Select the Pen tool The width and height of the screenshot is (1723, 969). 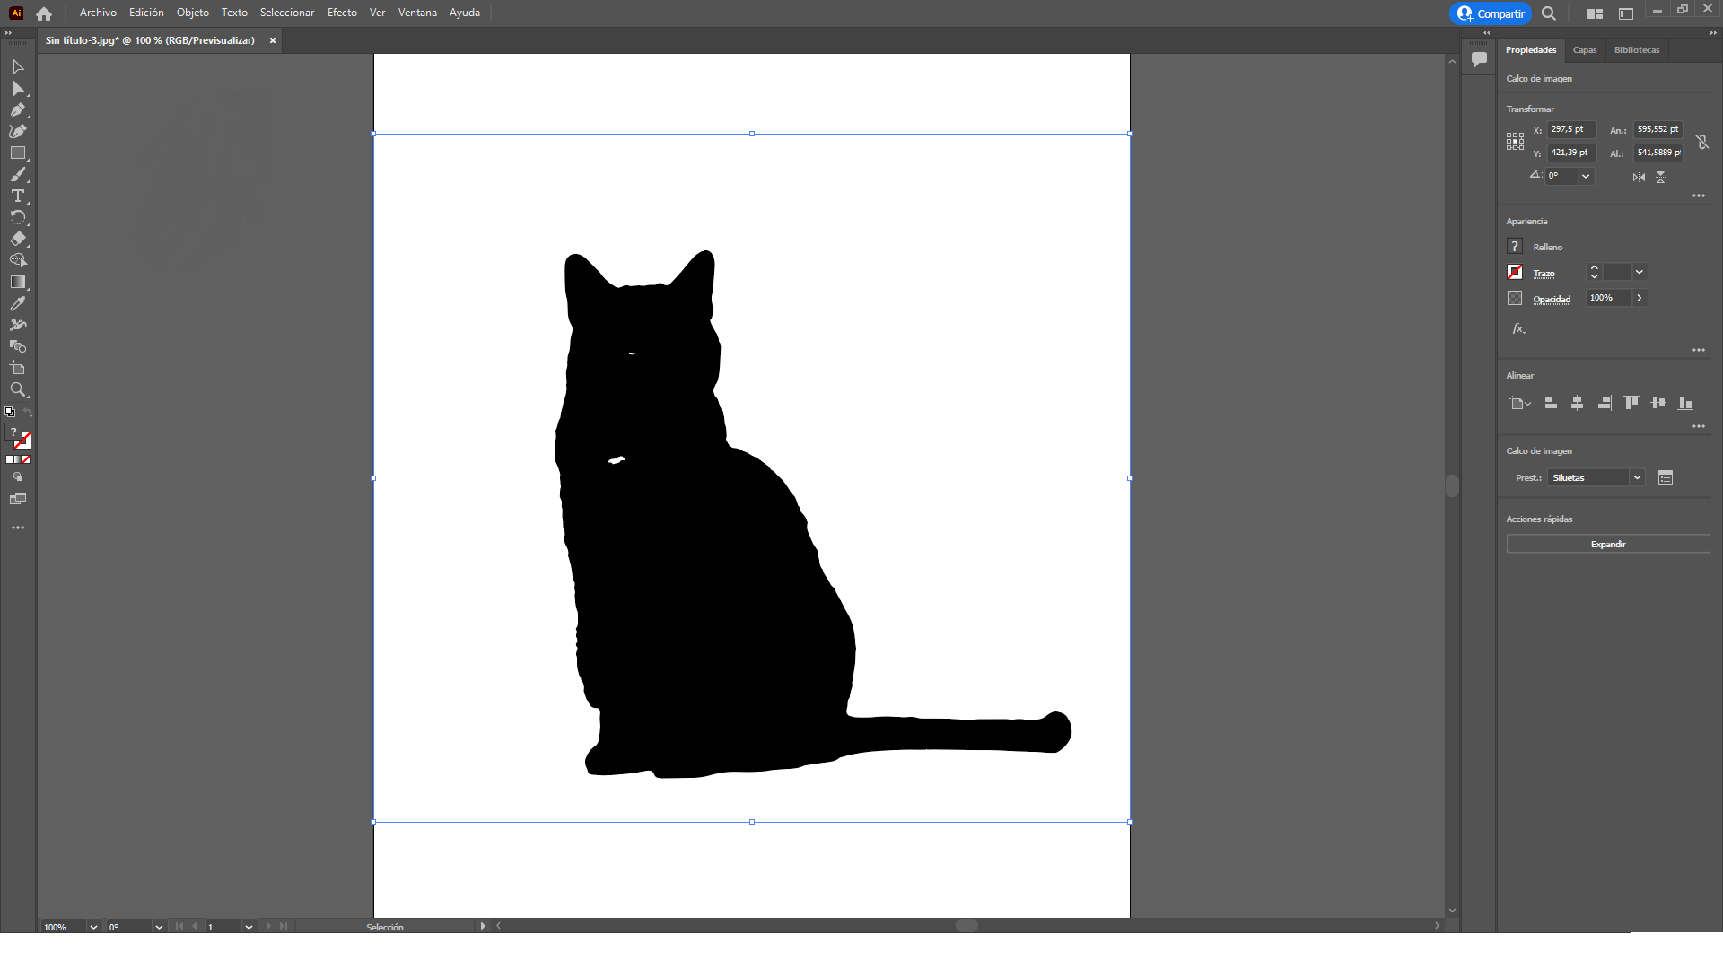click(x=17, y=110)
